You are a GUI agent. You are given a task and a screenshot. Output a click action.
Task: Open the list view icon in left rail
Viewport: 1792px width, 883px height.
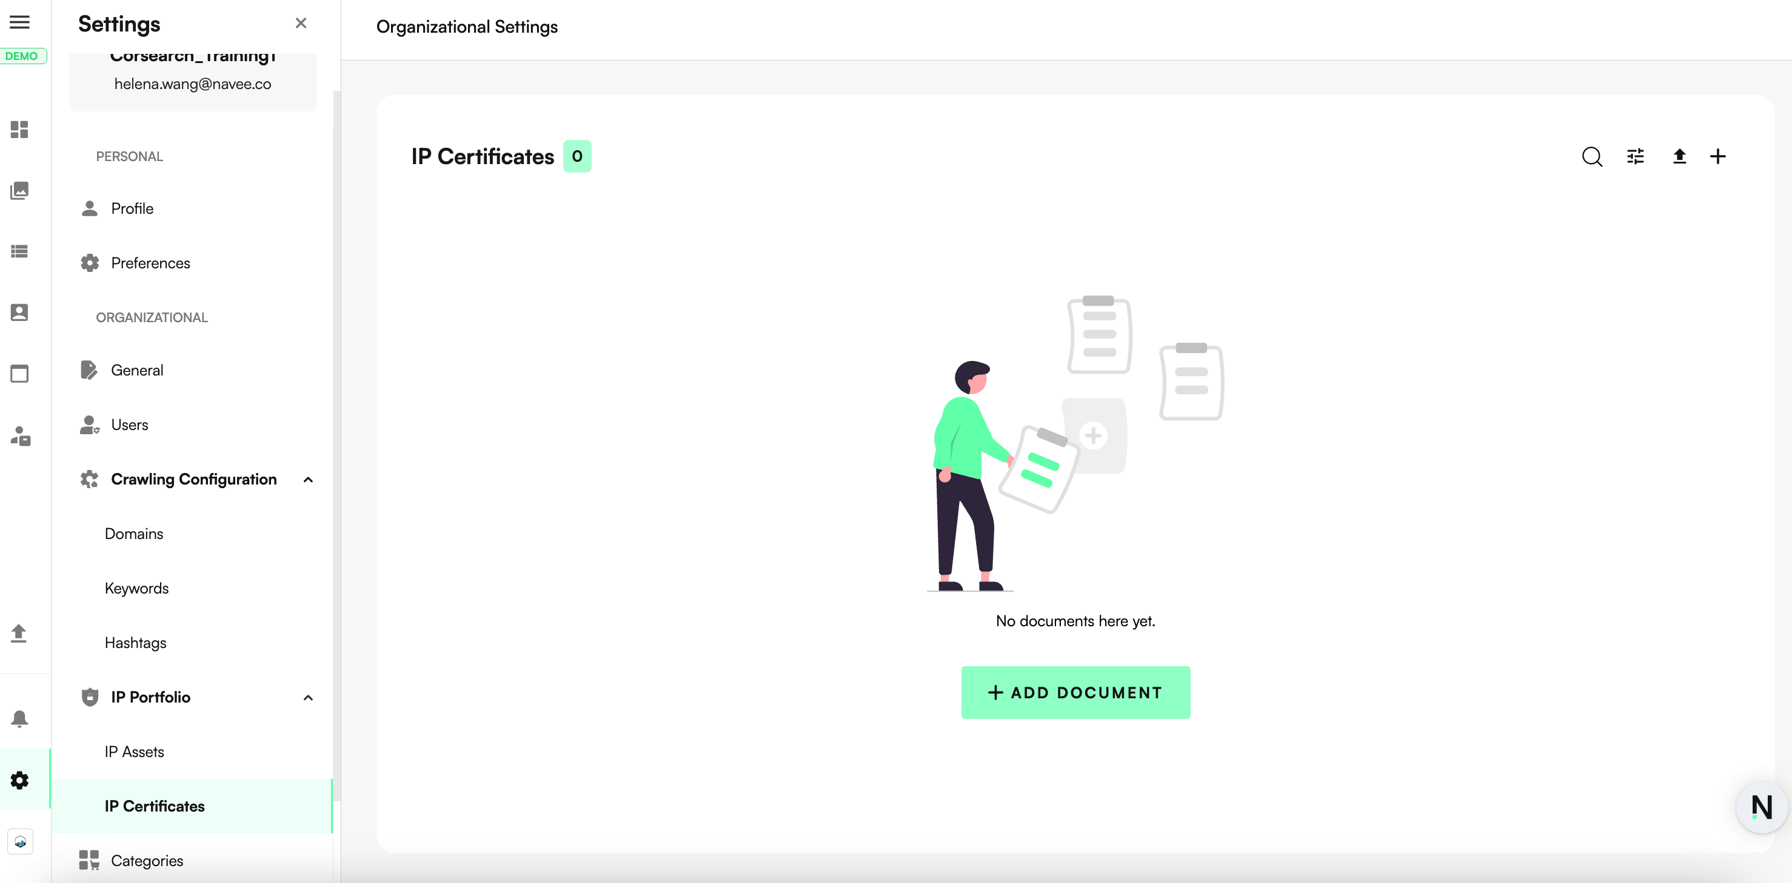pos(19,251)
